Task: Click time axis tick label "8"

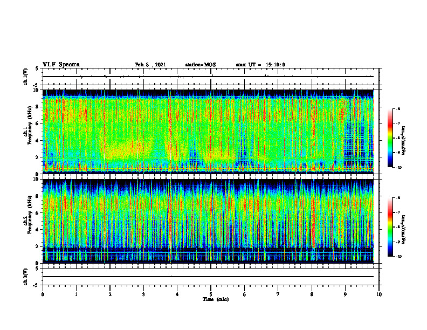Action: point(312,294)
